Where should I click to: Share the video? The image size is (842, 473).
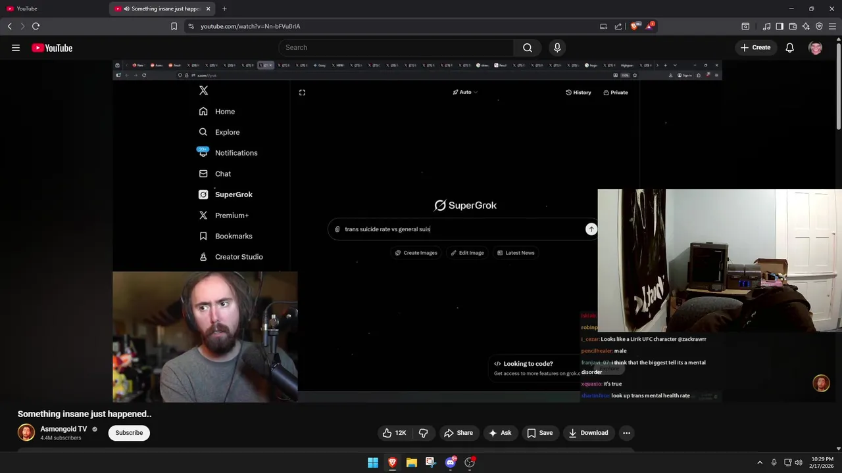tap(458, 433)
